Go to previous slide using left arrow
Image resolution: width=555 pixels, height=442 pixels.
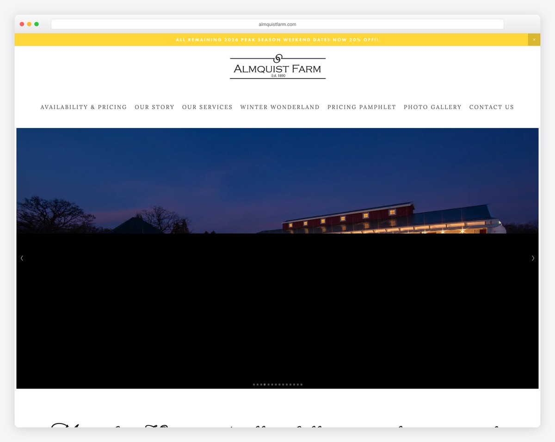(x=22, y=258)
